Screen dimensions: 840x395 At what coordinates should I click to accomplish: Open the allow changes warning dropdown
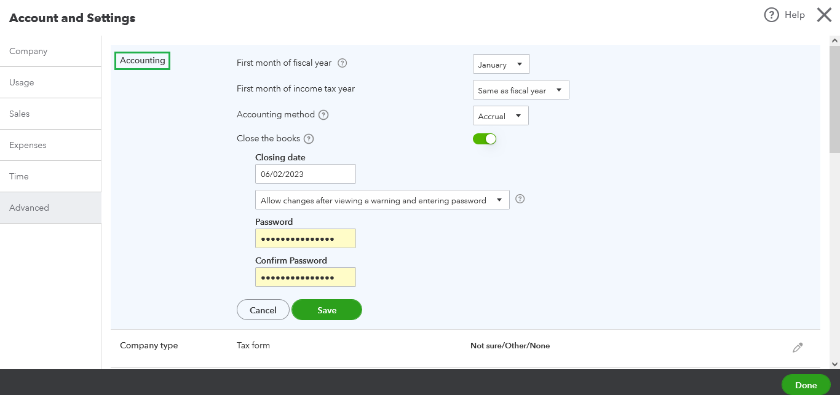coord(382,199)
